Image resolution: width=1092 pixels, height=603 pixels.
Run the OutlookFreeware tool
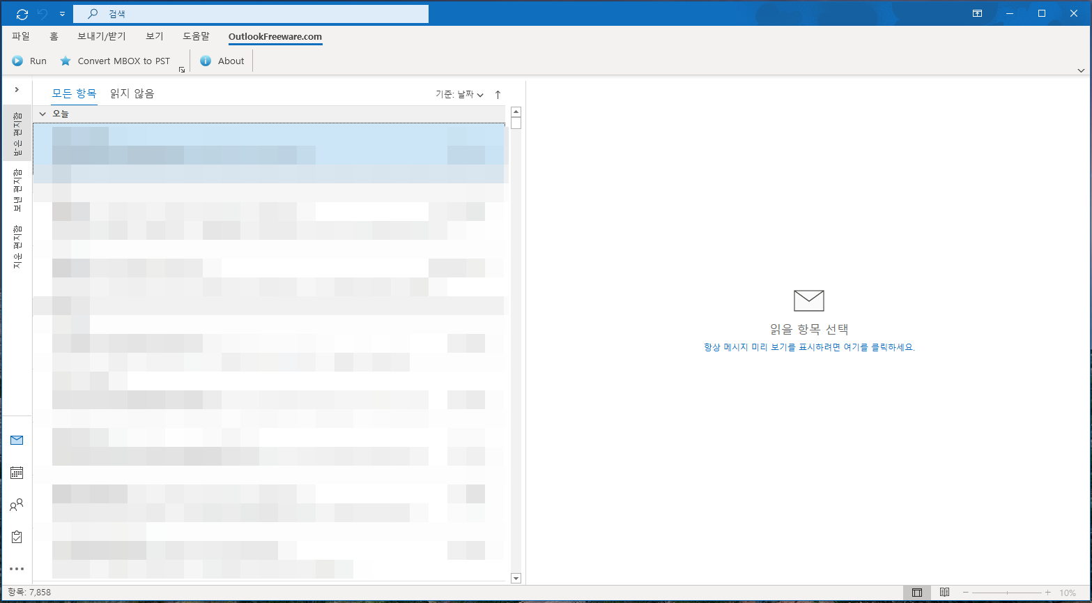coord(29,61)
